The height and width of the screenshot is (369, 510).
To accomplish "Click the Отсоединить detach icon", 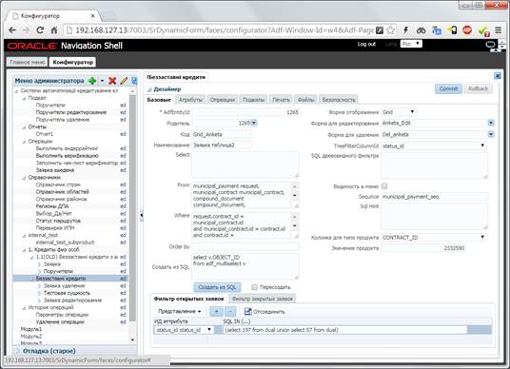I will (247, 311).
